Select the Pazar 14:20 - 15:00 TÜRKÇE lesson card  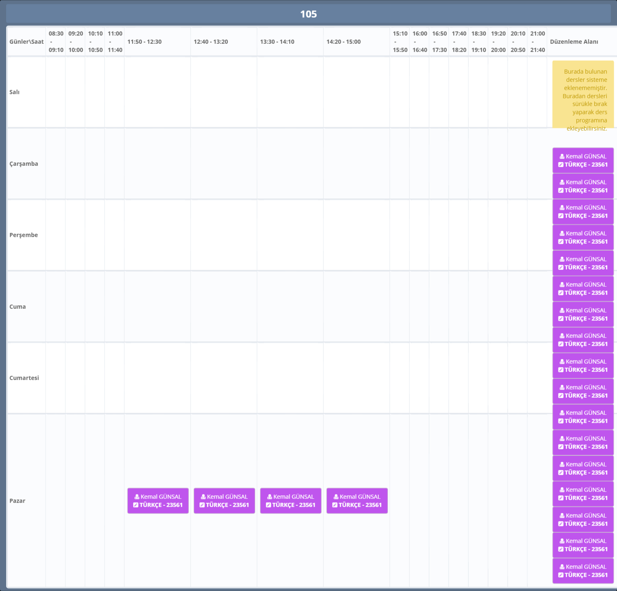coord(357,501)
